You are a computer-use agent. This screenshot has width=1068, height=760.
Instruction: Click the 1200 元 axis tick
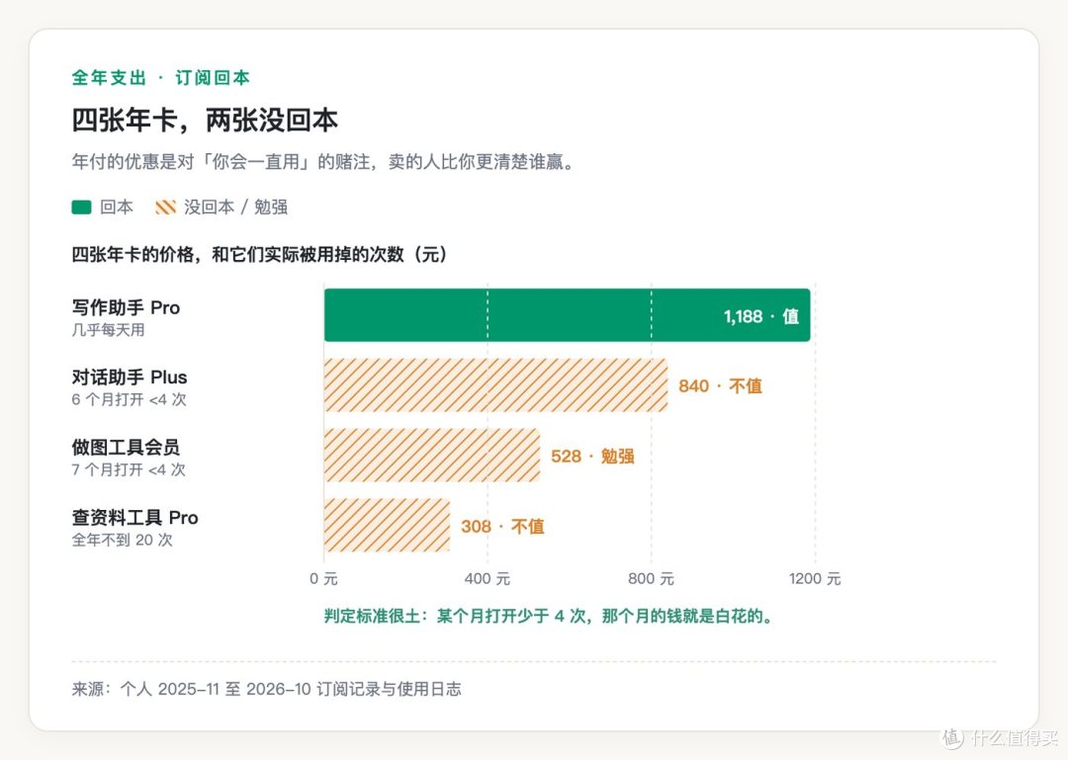tap(815, 579)
